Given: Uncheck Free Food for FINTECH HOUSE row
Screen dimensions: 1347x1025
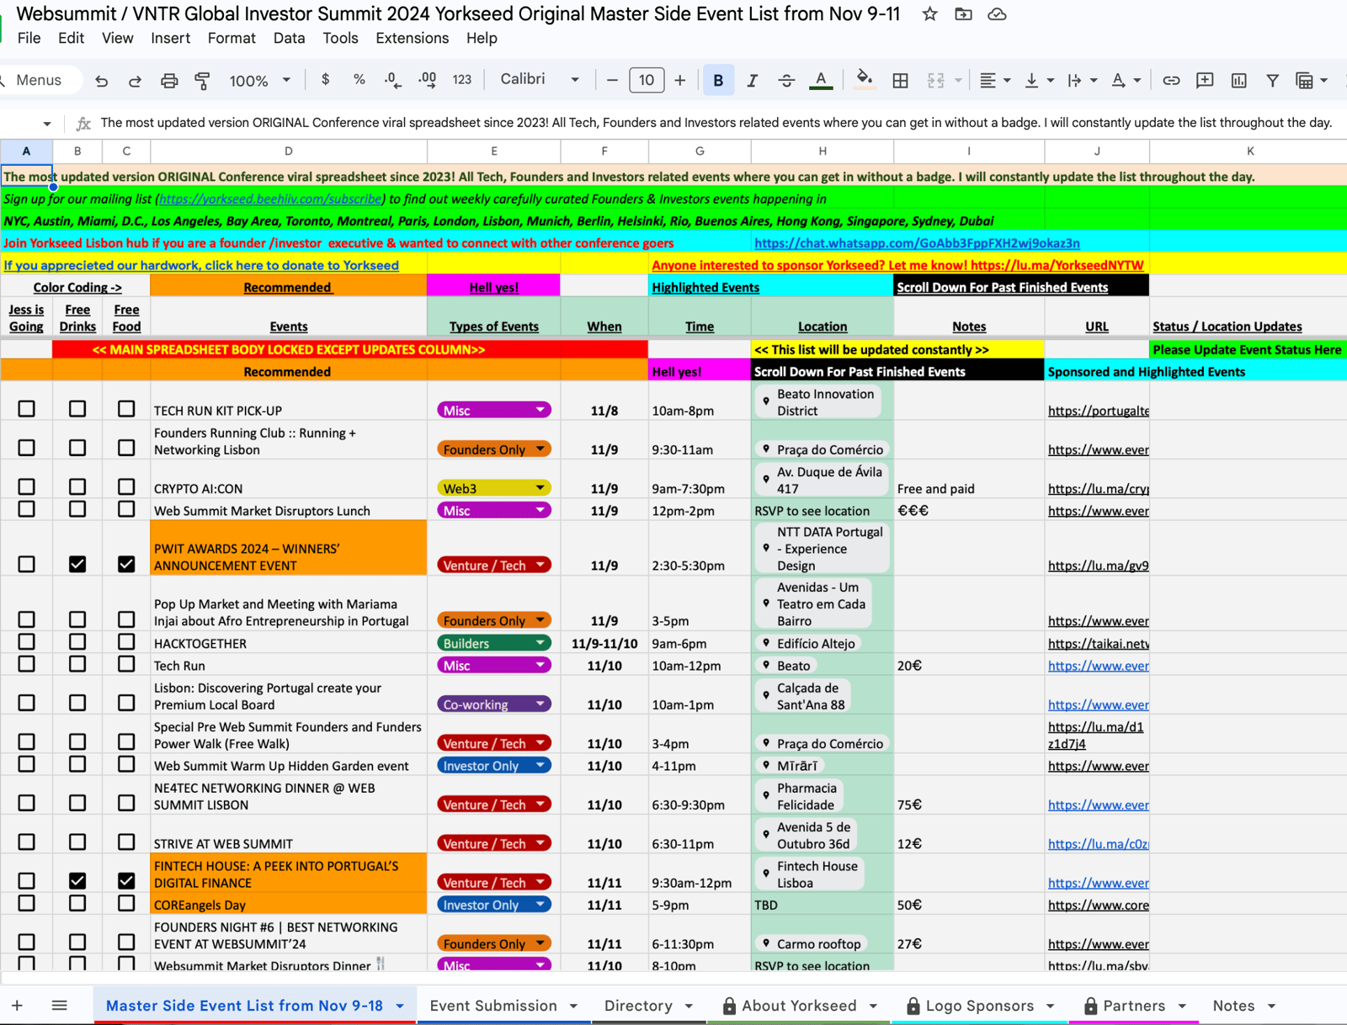Looking at the screenshot, I should point(126,880).
